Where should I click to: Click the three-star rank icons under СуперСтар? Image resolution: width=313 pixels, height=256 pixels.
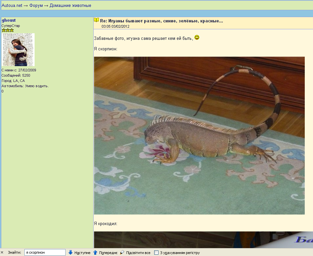[x=8, y=30]
